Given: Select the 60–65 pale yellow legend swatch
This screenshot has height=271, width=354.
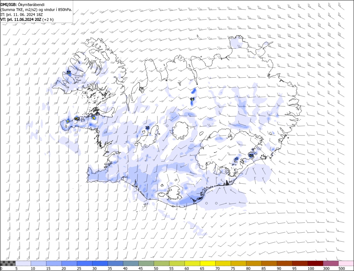Looking at the screenshot, I should point(192,263).
